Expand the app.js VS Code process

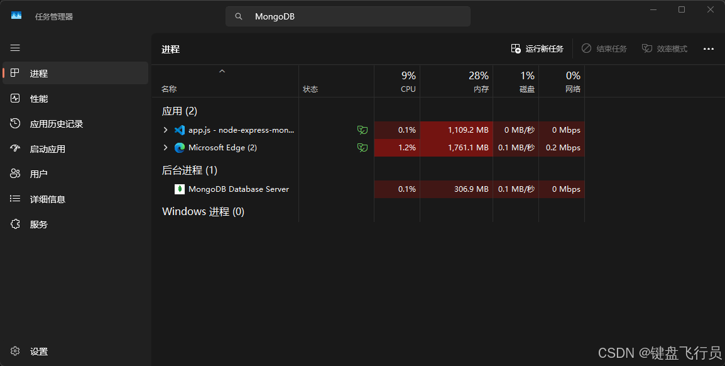tap(165, 130)
